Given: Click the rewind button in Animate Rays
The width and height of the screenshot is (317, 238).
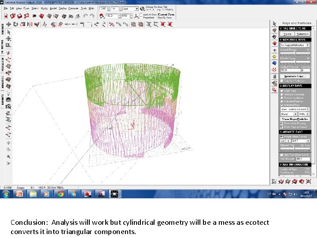Looking at the screenshot, I should tap(283, 141).
